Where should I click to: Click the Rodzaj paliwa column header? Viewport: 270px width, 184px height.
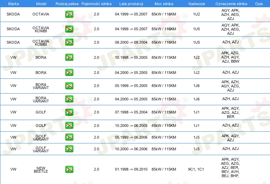[x=67, y=4]
